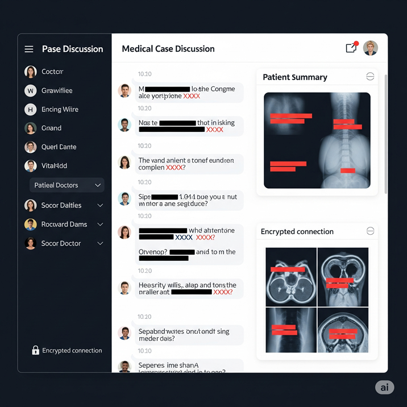Select the Gnand contact avatar
This screenshot has width=407, height=407.
coord(31,128)
